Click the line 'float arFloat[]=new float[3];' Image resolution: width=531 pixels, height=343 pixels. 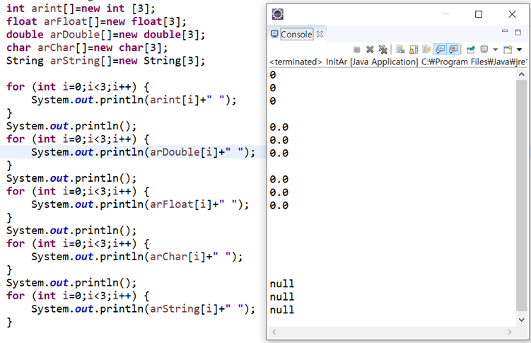[x=97, y=22]
